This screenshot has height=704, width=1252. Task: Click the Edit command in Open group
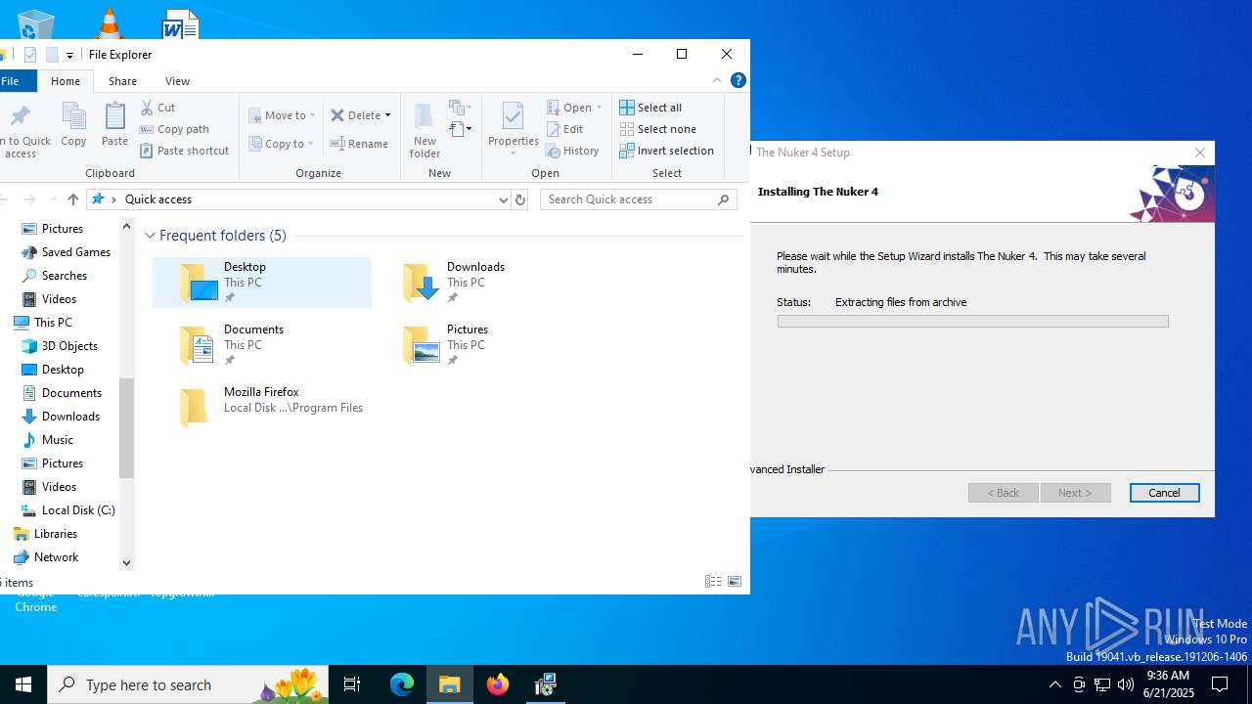click(564, 129)
